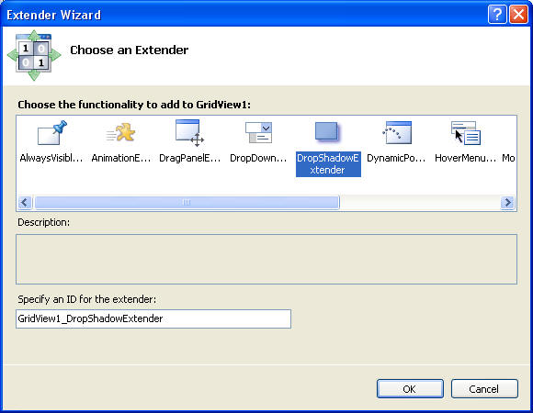Pick the DropDown extender icon
The width and height of the screenshot is (533, 413).
[x=258, y=132]
